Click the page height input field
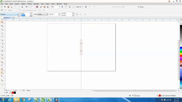The height and width of the screenshot is (102, 182). [x=25, y=15]
